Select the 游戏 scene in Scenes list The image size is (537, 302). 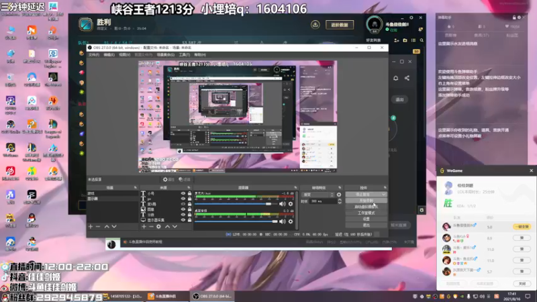(112, 193)
